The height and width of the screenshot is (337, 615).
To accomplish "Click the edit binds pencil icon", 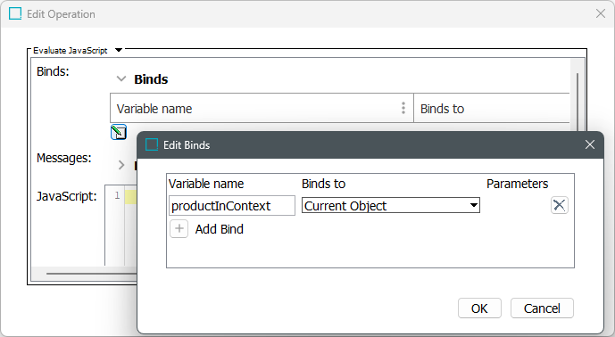I will pos(119,132).
